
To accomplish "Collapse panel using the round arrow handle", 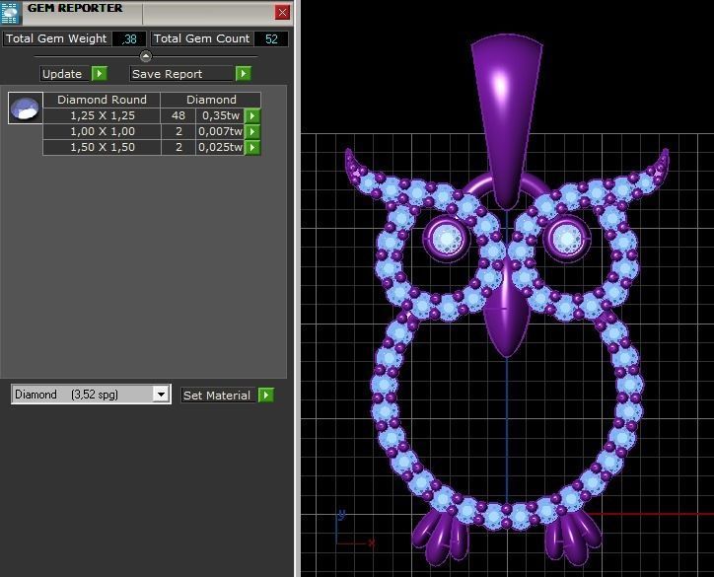I will coord(146,56).
